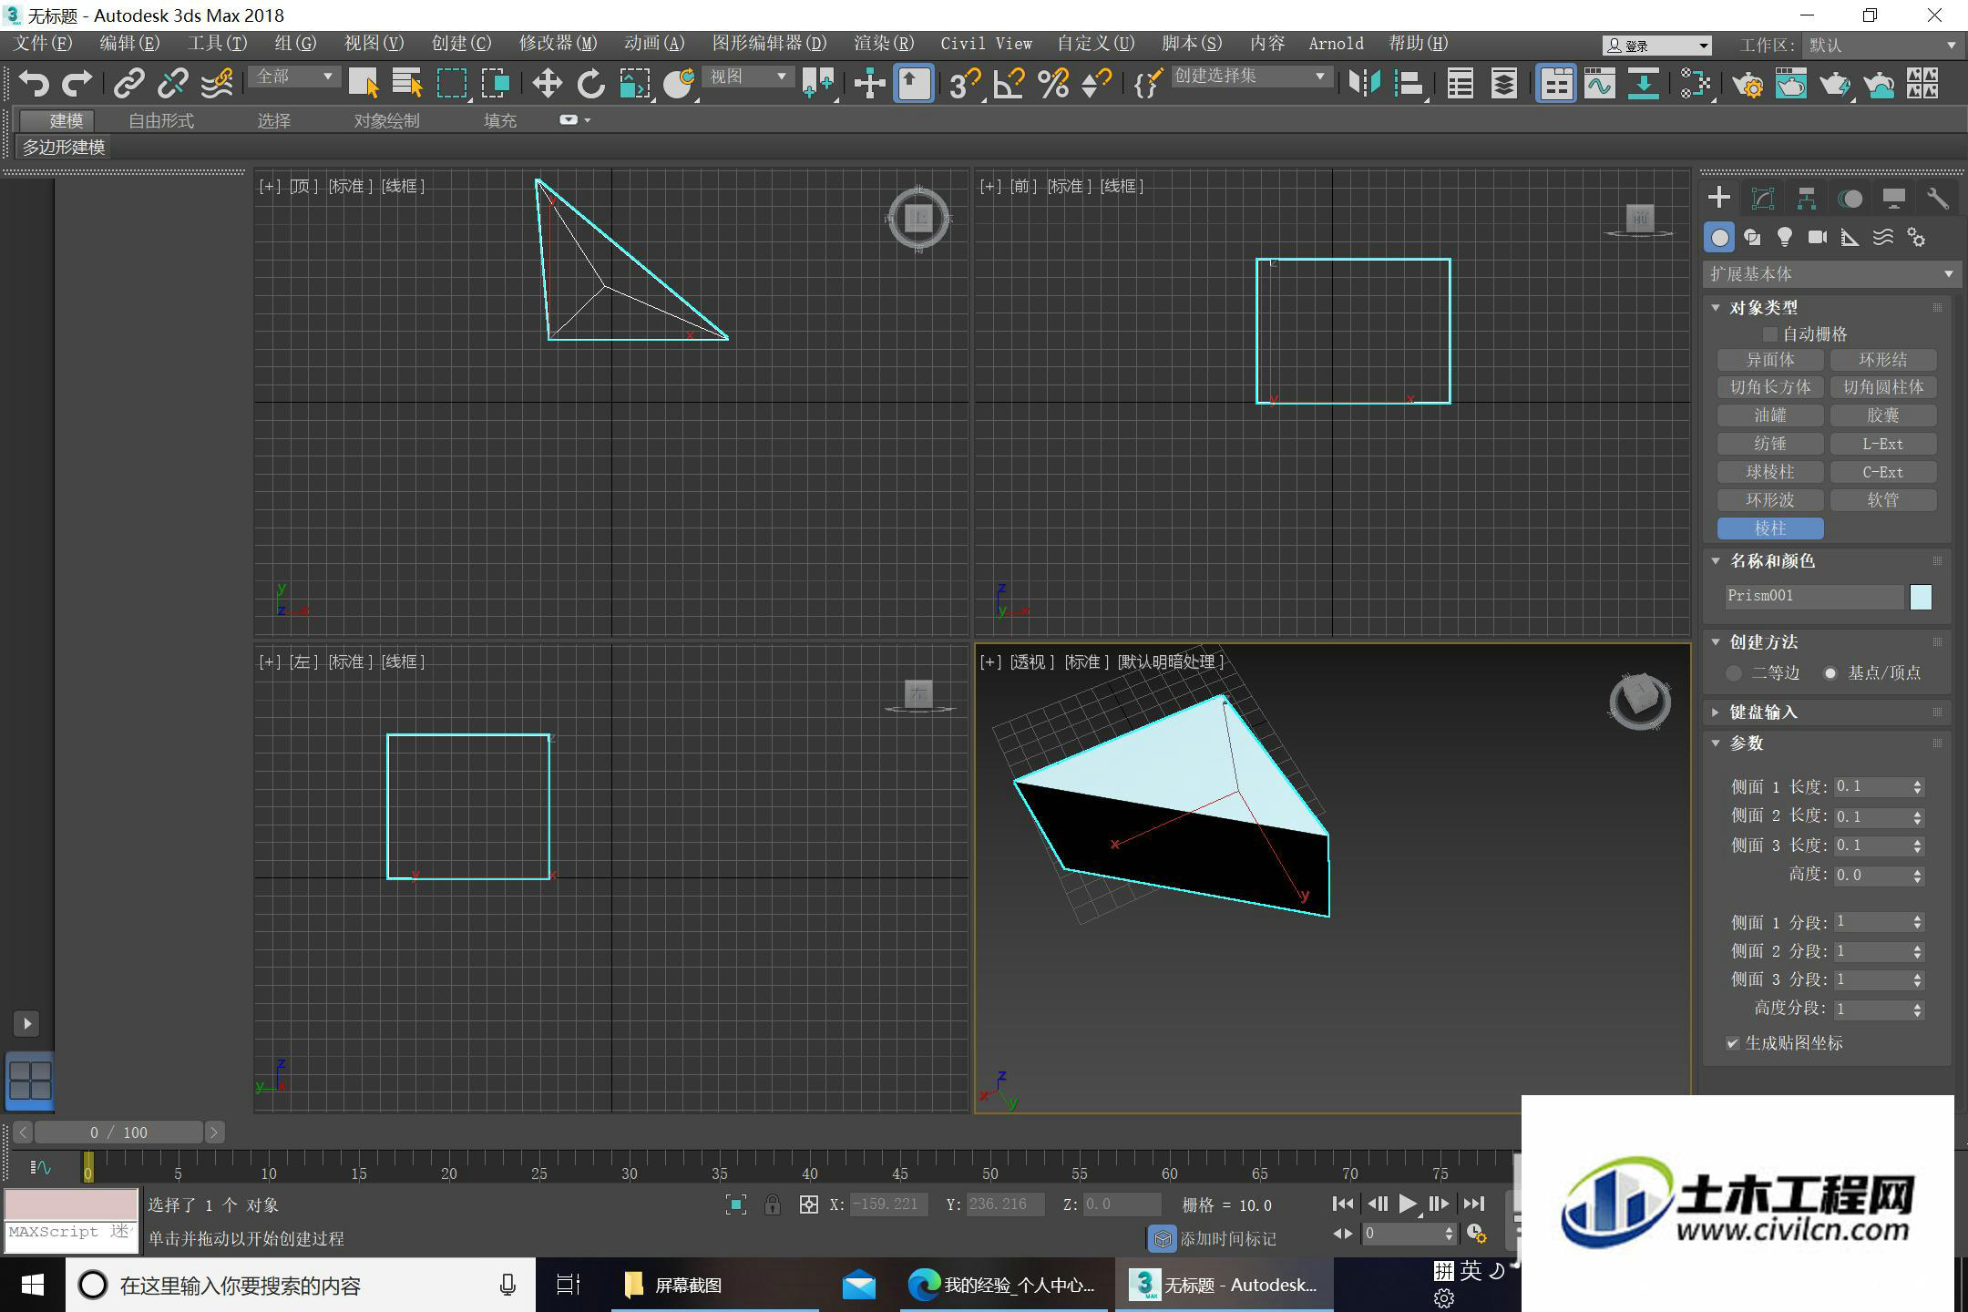Select the Lights category icon
The height and width of the screenshot is (1312, 1968).
(1785, 238)
